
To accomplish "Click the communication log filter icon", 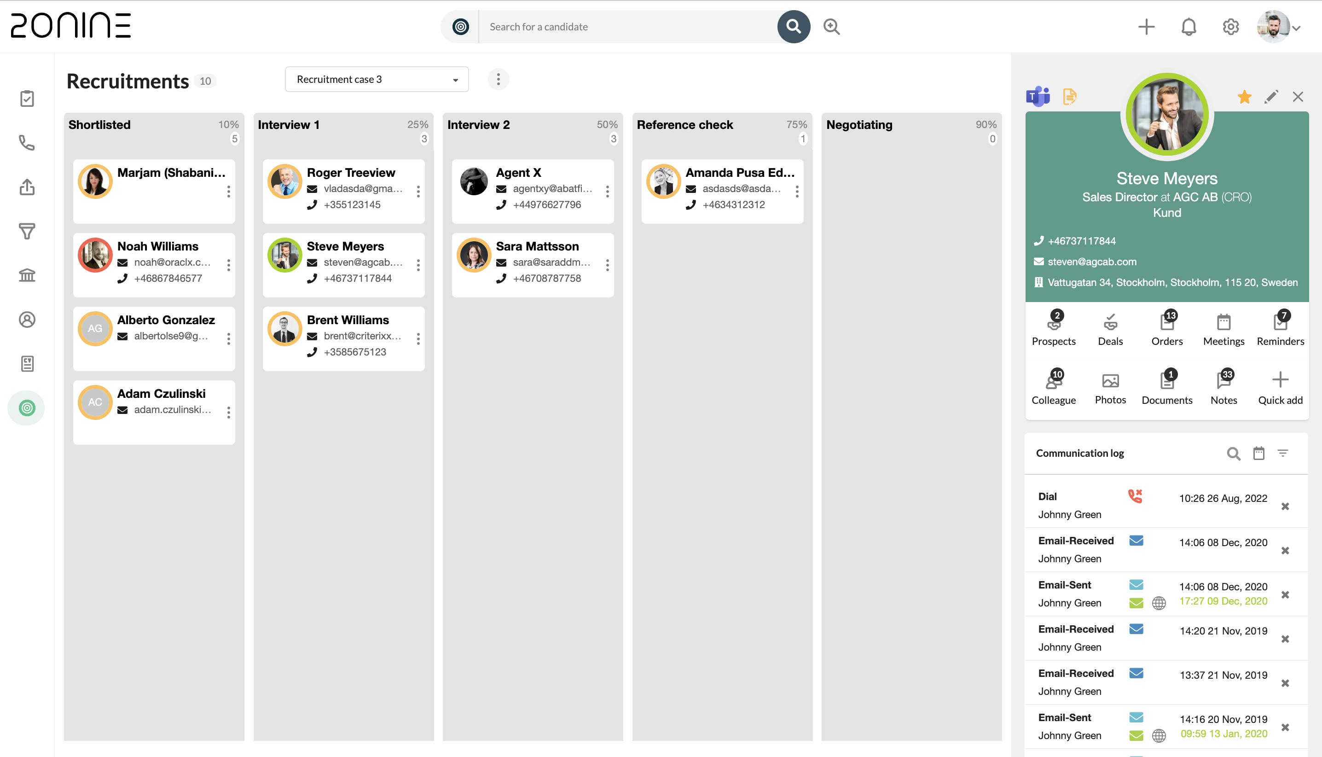I will point(1282,453).
